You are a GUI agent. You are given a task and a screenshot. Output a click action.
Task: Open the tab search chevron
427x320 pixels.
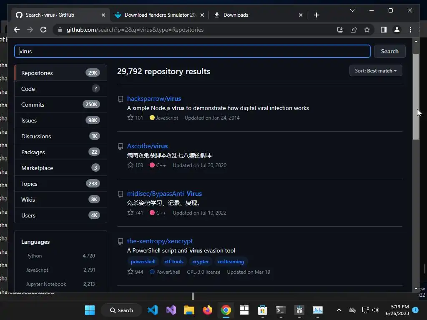pyautogui.click(x=352, y=10)
